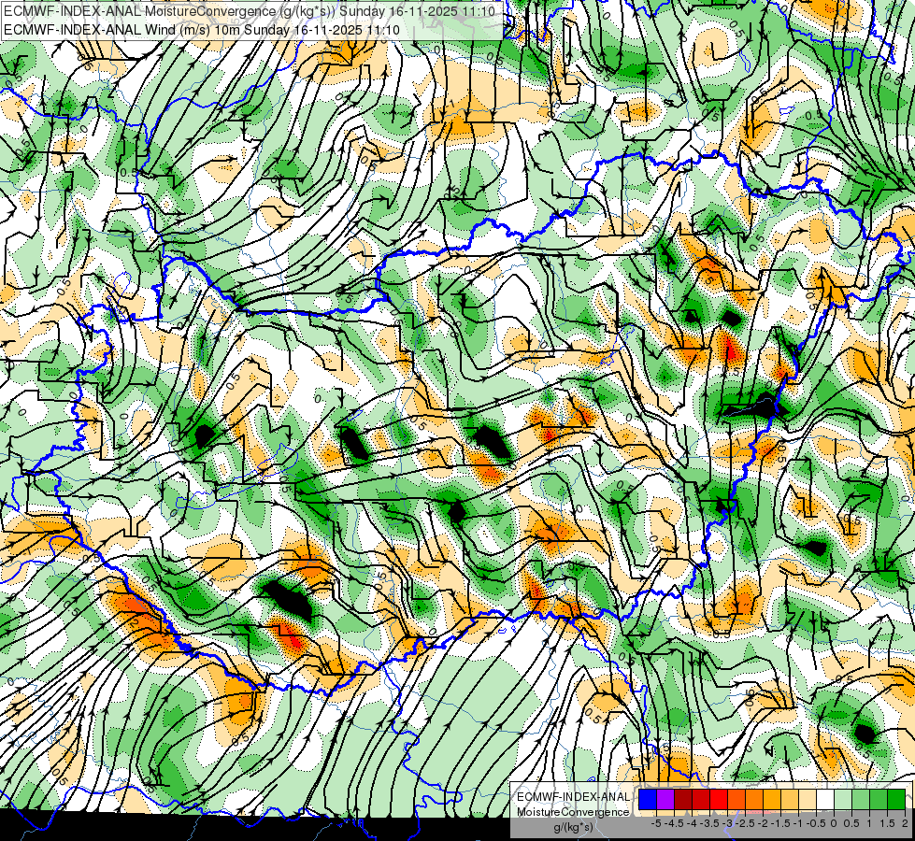Click the '2' value ending the legend scale
Screen dimensions: 915x841
pos(905,823)
